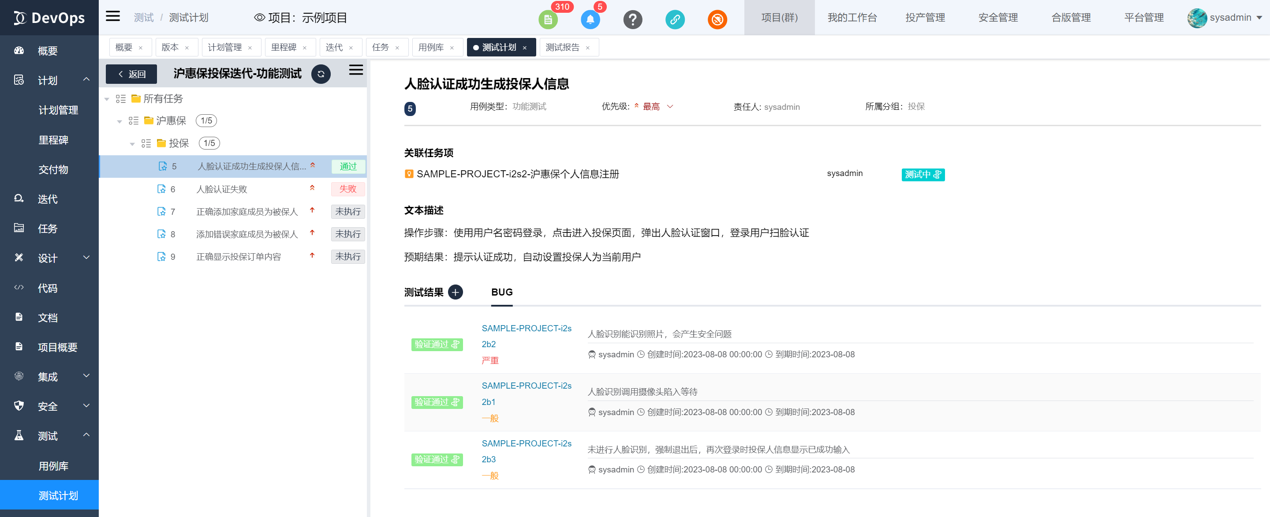The image size is (1270, 517).
Task: Click the green document icon with 310 badge
Action: [x=548, y=20]
